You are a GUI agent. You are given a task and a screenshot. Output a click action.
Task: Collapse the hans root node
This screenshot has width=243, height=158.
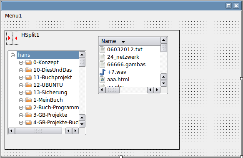pyautogui.click(x=13, y=55)
